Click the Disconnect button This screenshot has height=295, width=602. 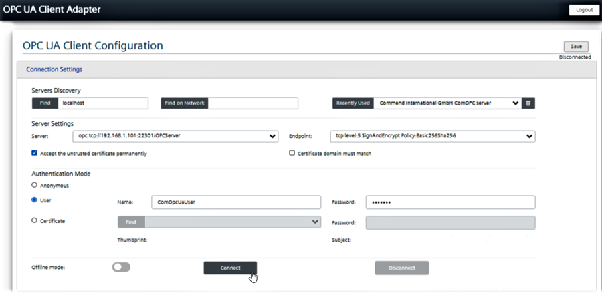point(401,268)
